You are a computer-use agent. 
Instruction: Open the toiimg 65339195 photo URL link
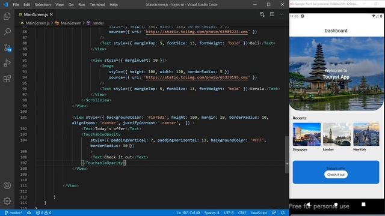tap(197, 77)
